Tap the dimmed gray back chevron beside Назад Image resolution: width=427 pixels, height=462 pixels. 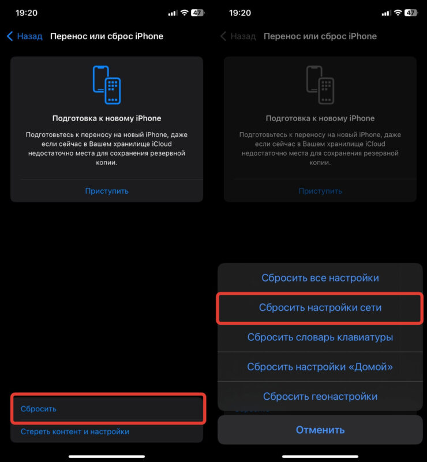click(223, 36)
